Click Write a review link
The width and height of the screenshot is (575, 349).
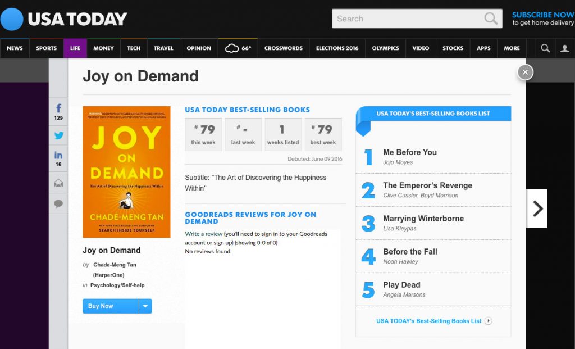coord(203,234)
